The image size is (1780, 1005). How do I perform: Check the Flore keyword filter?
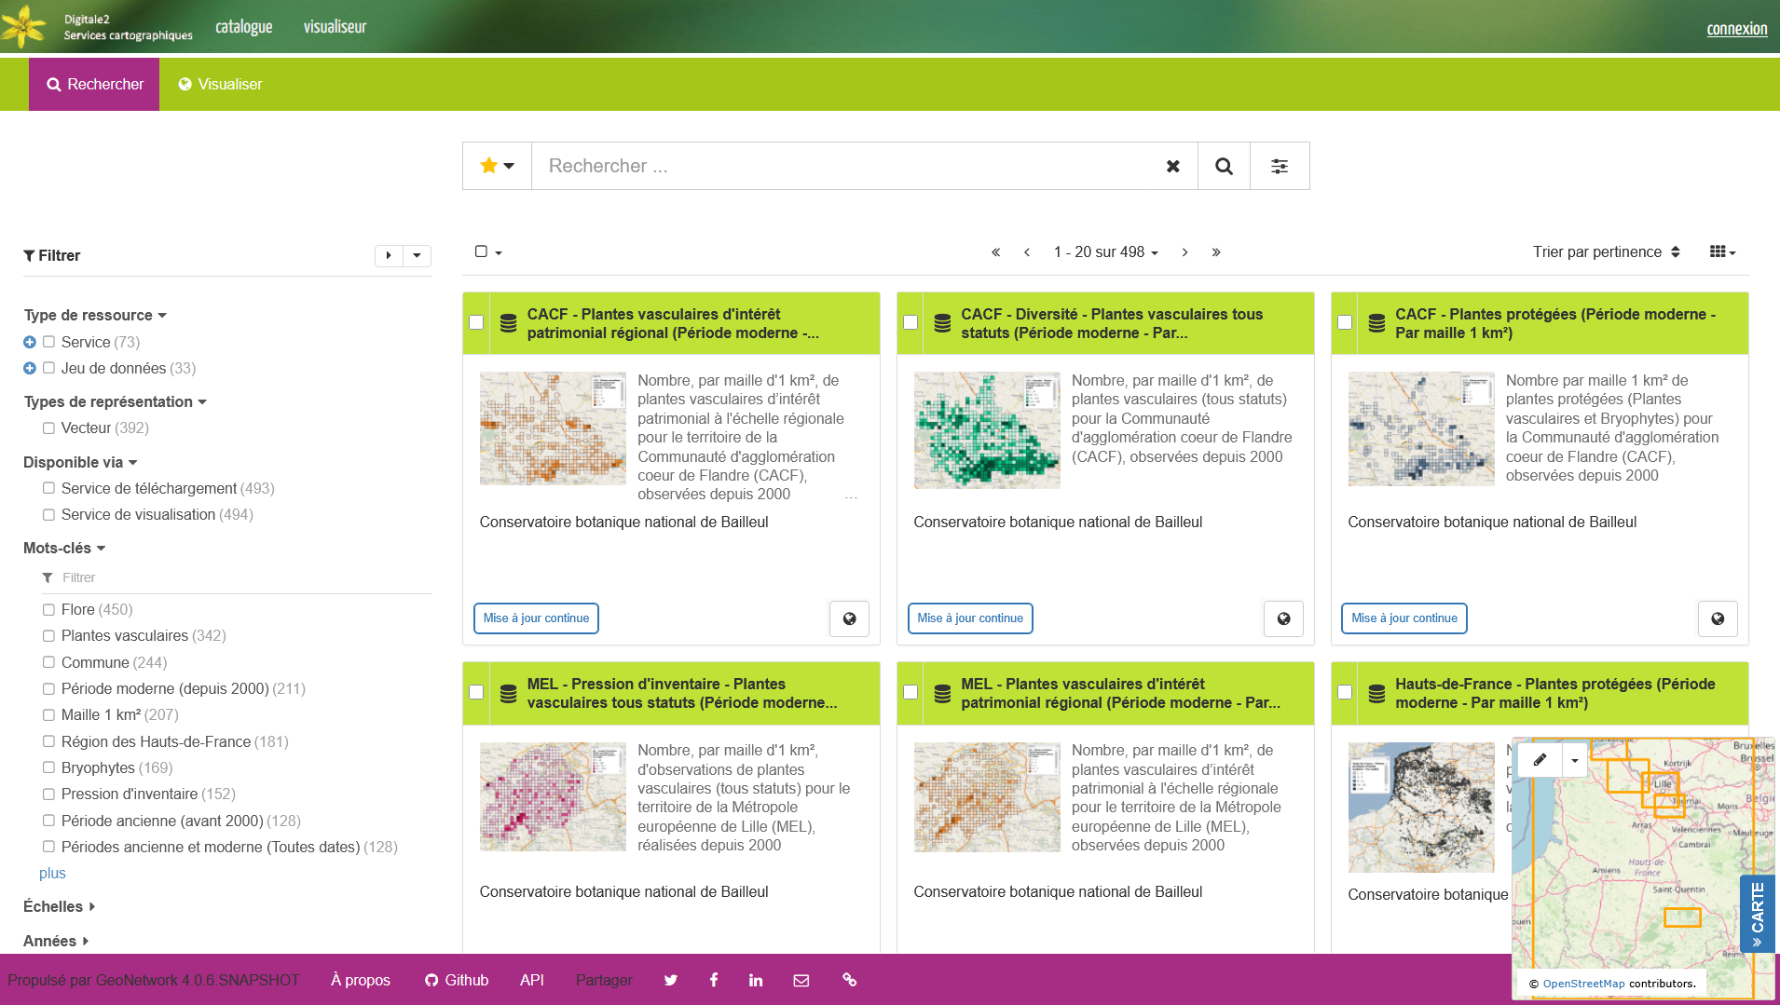tap(48, 610)
